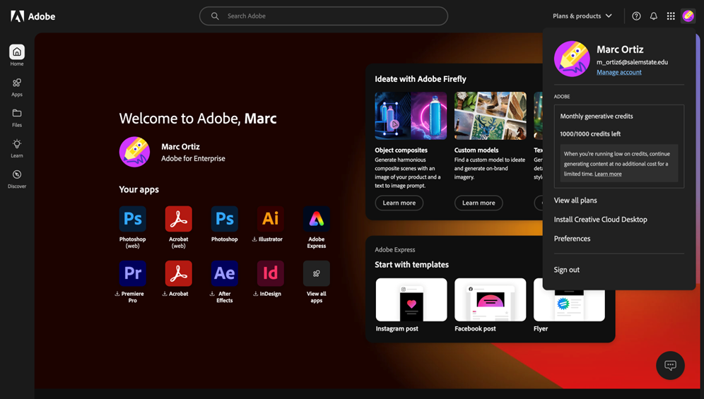The height and width of the screenshot is (399, 704).
Task: Open the Object composites thumbnail
Action: click(x=411, y=116)
